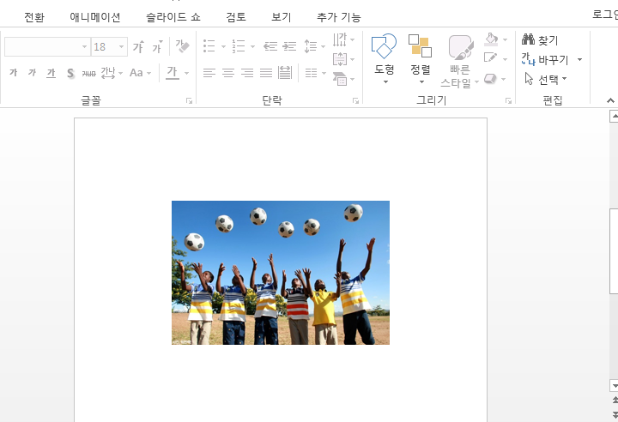Click the 로그인 sign-in link
The width and height of the screenshot is (618, 422).
(605, 15)
